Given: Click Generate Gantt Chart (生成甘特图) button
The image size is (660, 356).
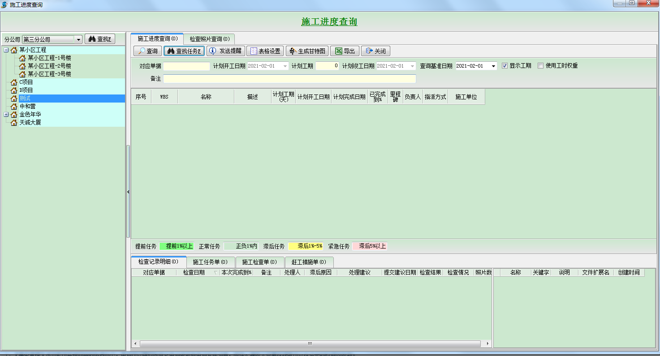Looking at the screenshot, I should pos(307,51).
